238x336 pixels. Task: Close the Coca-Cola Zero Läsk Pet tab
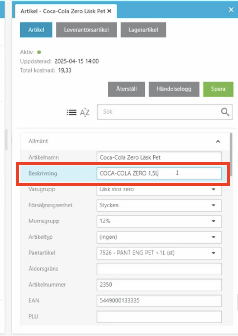(109, 11)
